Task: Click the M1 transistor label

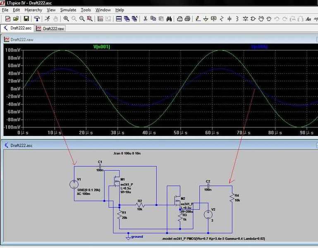Action: [122, 179]
